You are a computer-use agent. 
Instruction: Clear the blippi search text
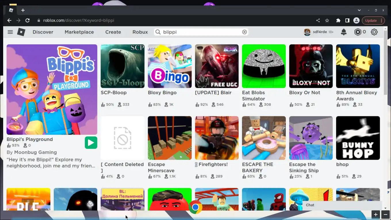pyautogui.click(x=244, y=32)
